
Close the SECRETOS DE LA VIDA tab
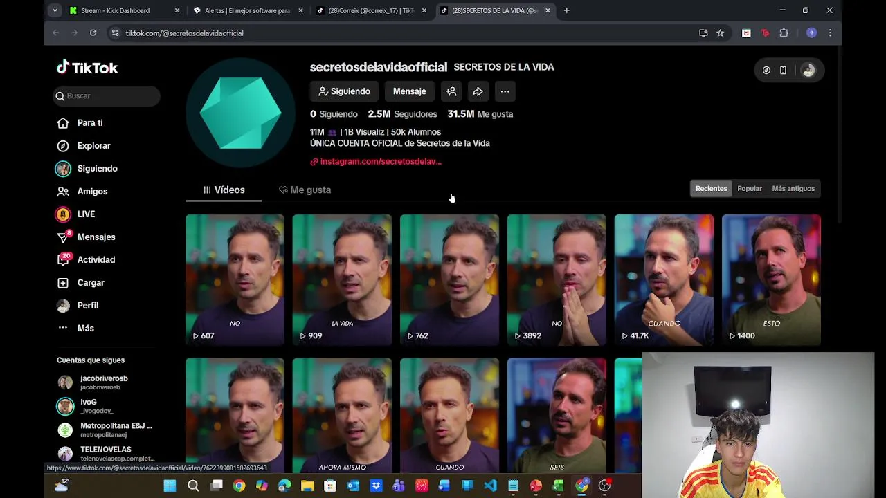(x=548, y=10)
